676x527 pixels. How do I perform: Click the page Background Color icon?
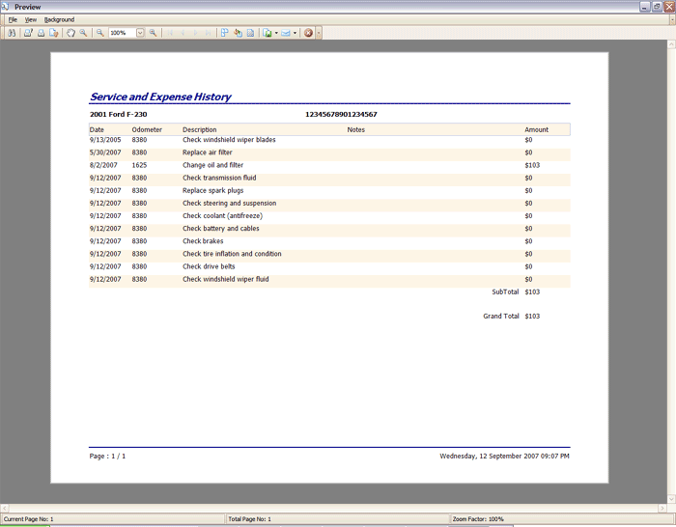(238, 33)
